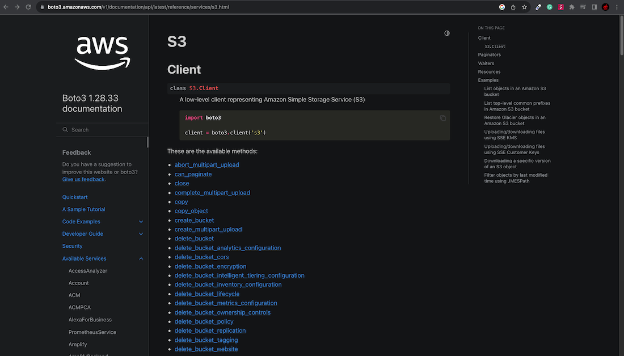Toggle the browser side panel
The width and height of the screenshot is (624, 356).
point(594,7)
